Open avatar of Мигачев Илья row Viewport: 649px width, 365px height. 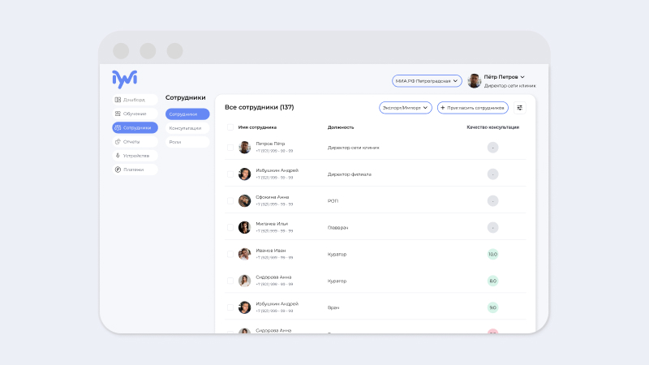click(245, 227)
